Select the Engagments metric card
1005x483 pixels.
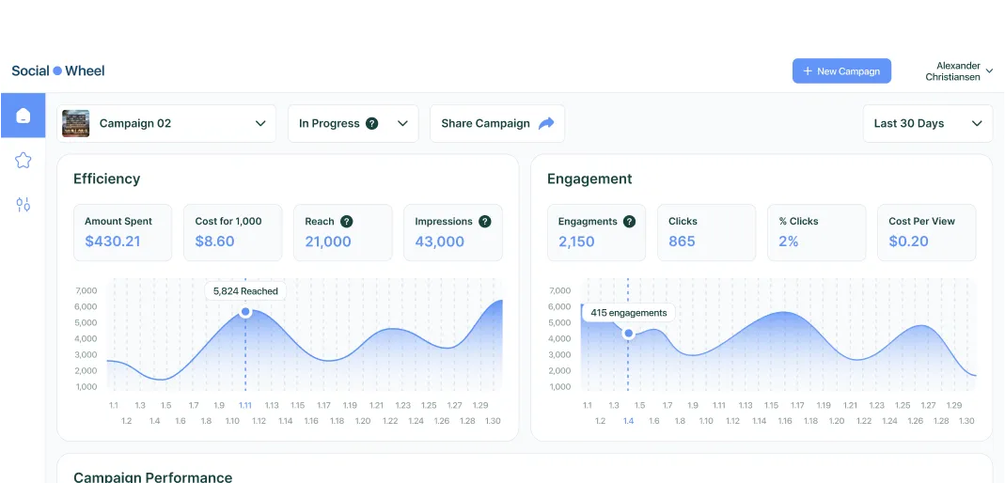click(x=597, y=232)
